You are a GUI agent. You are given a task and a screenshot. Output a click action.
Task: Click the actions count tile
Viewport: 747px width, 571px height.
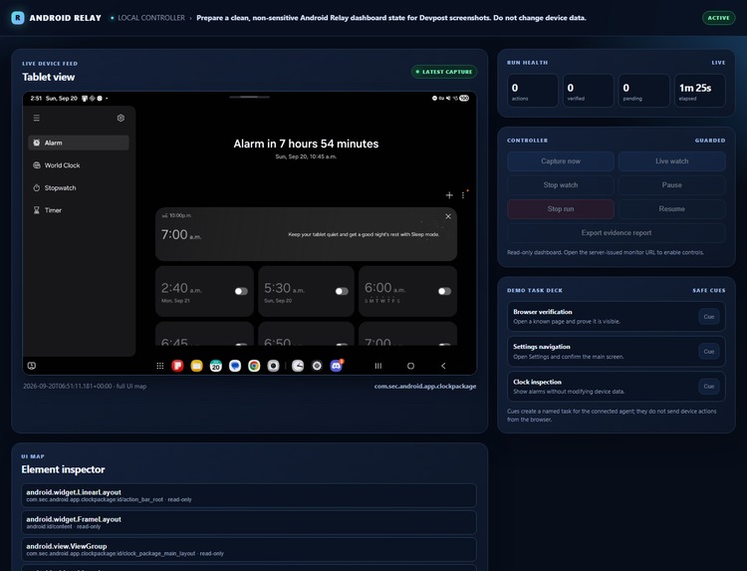pos(533,91)
